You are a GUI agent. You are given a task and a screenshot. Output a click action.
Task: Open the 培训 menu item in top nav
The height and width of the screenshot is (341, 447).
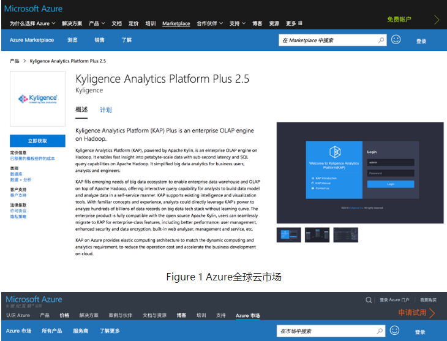pos(151,23)
